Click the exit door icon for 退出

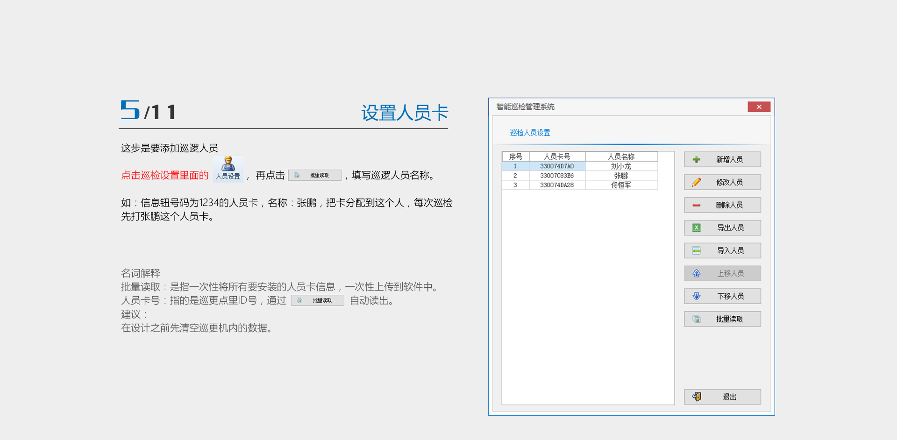(696, 397)
